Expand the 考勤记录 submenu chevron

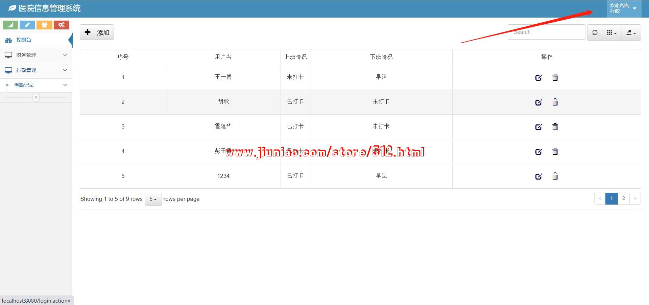coord(65,85)
